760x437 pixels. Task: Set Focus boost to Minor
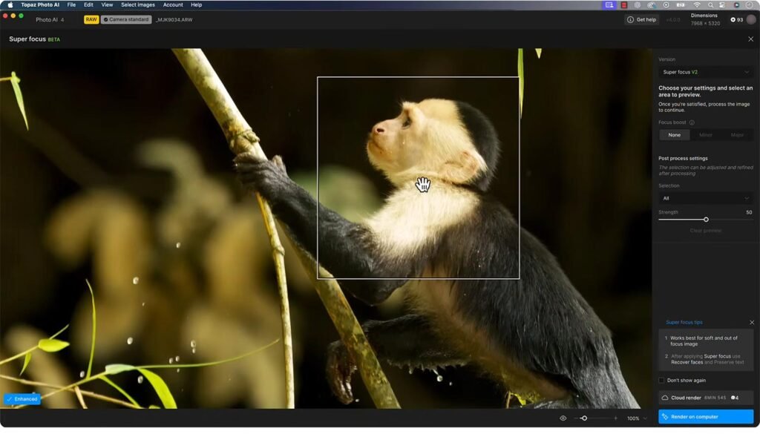point(705,135)
